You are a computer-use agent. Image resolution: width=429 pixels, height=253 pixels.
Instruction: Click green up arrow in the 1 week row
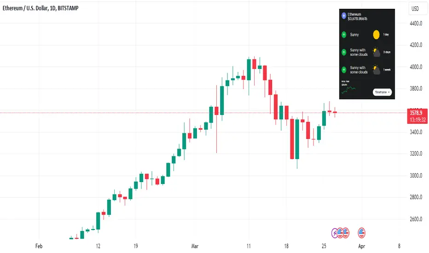pyautogui.click(x=344, y=70)
